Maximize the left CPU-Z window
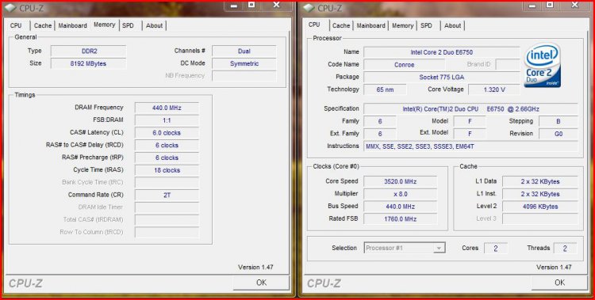This screenshot has width=595, height=300. pyautogui.click(x=251, y=5)
